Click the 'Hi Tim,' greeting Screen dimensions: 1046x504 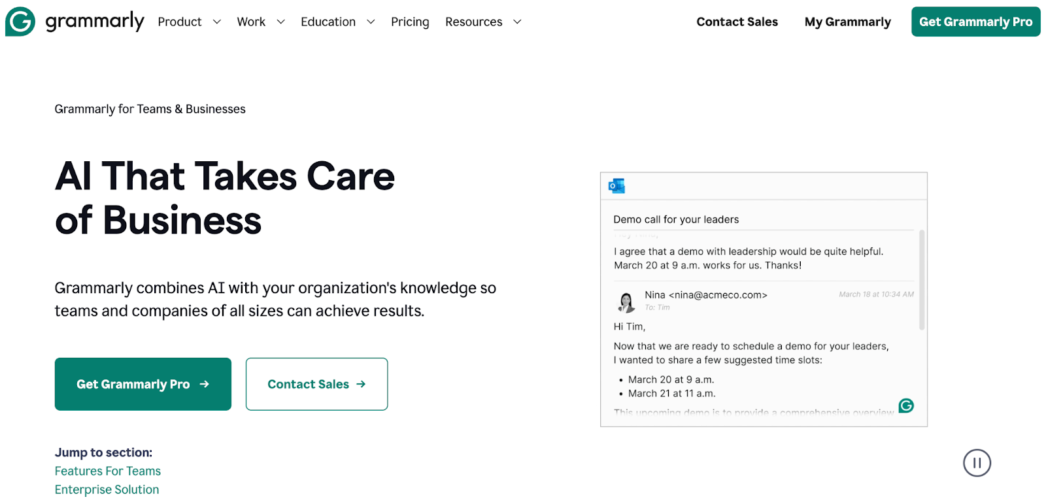click(x=630, y=326)
